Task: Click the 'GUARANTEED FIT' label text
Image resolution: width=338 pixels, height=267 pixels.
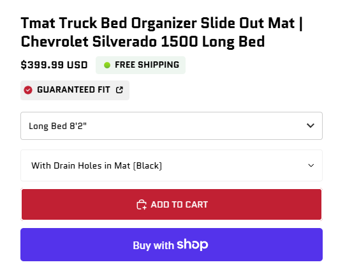Action: (73, 90)
